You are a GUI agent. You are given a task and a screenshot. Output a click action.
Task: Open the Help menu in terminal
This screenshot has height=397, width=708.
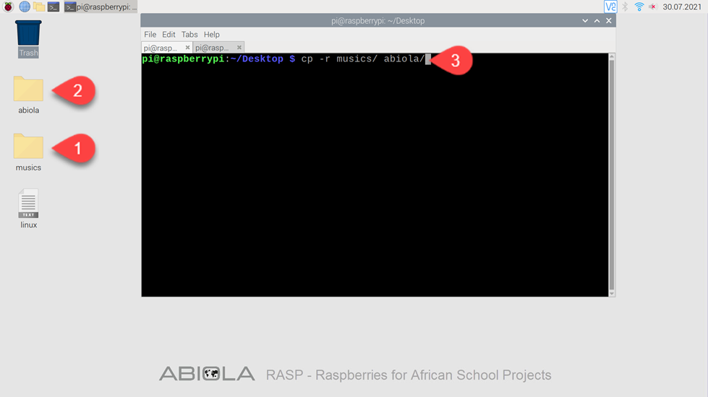pos(211,35)
